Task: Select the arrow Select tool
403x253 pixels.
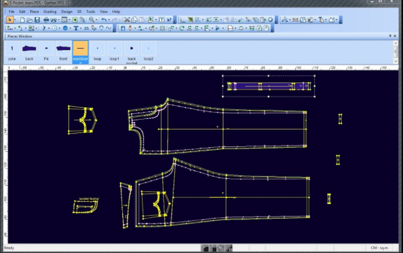Action: [x=10, y=20]
